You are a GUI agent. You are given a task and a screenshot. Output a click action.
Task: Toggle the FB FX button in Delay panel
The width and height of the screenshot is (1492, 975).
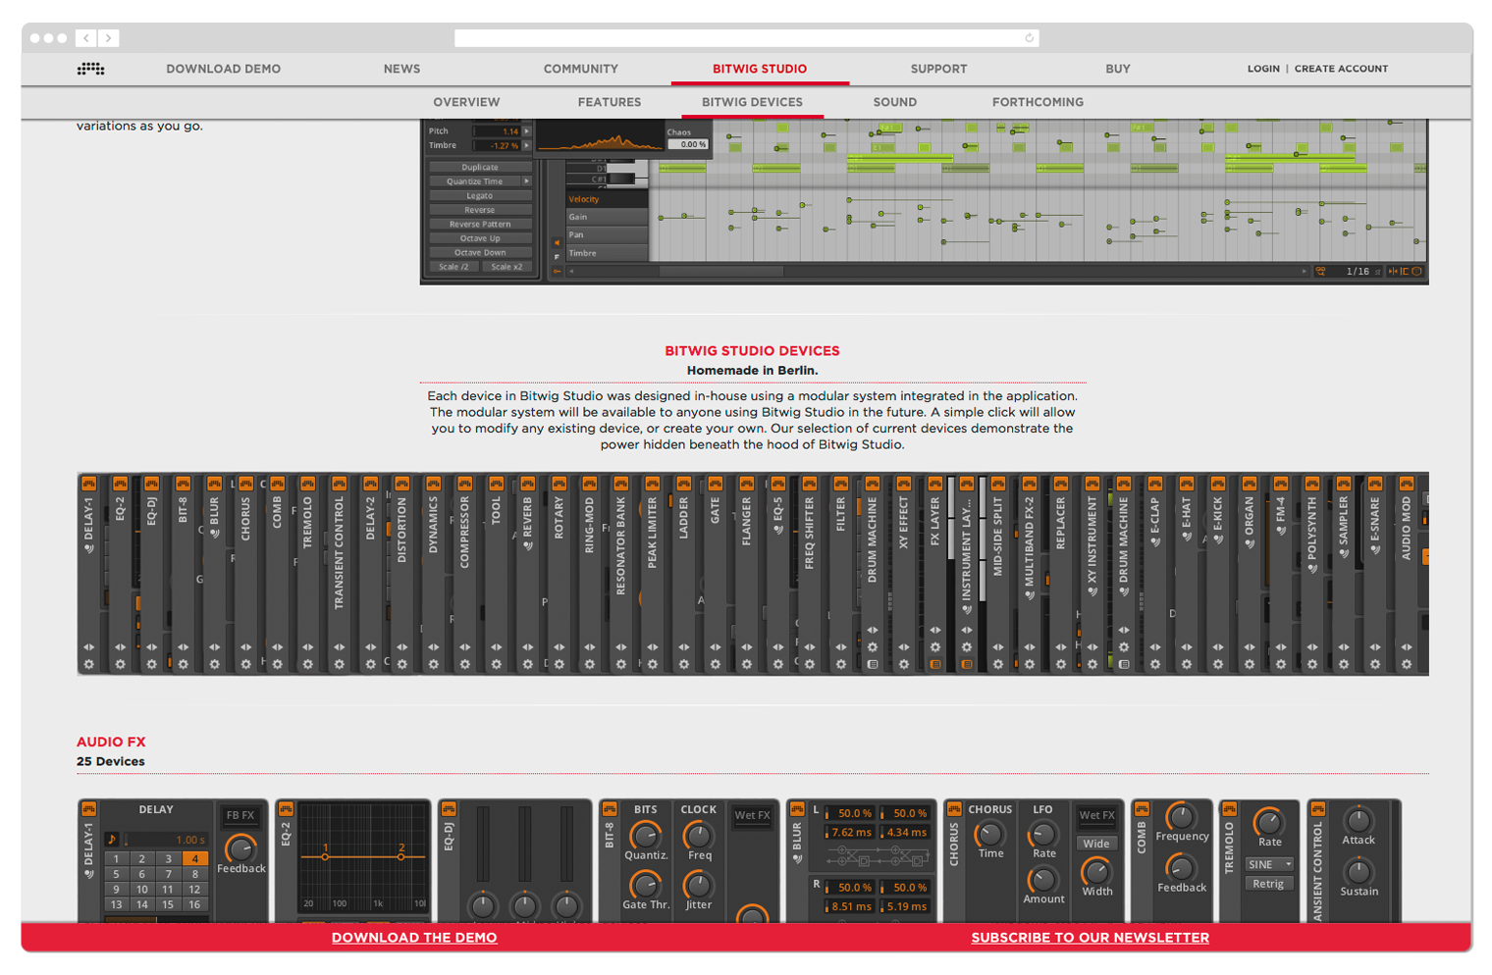pos(240,815)
